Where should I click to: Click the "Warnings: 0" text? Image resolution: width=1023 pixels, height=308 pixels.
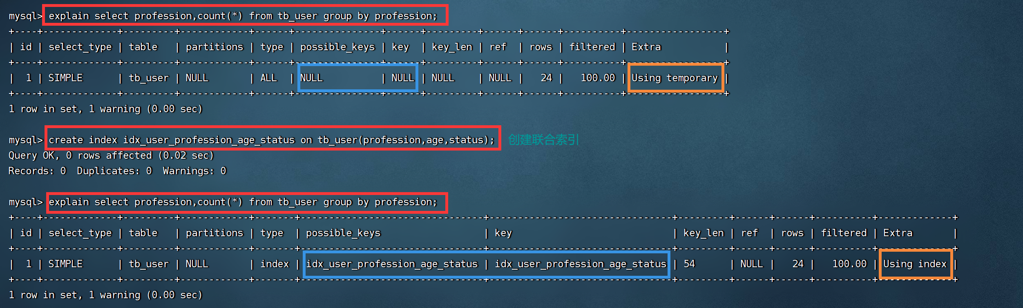click(194, 171)
